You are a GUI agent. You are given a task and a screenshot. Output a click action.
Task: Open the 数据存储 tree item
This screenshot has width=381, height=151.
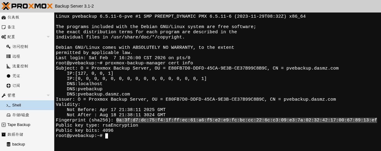point(15,135)
